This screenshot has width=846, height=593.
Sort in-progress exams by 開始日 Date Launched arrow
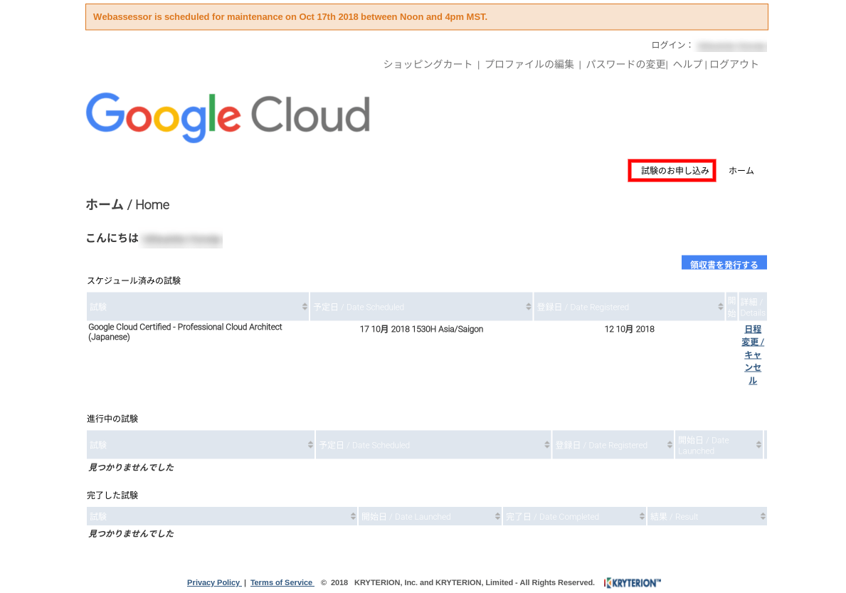758,445
